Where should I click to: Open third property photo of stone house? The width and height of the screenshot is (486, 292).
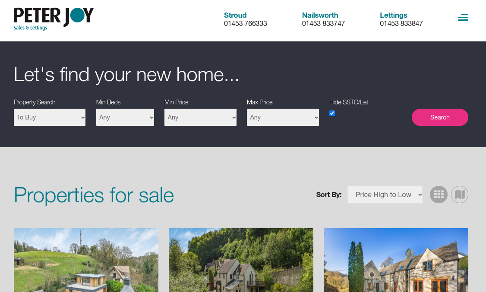[x=396, y=260]
